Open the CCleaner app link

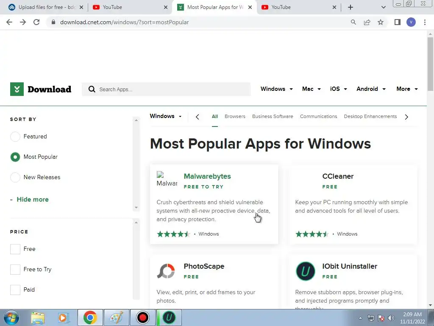338,176
